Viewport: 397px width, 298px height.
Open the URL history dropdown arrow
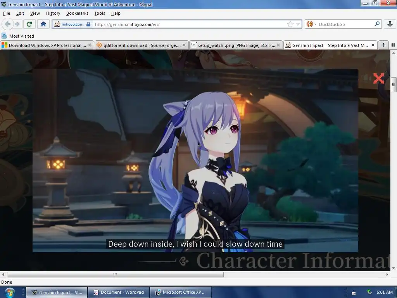298,24
